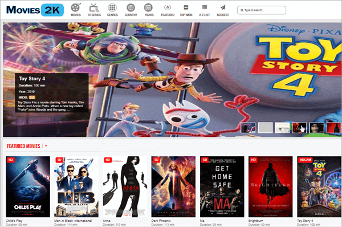Image resolution: width=342 pixels, height=227 pixels.
Task: Open the Child's Play title link
Action: (14, 221)
